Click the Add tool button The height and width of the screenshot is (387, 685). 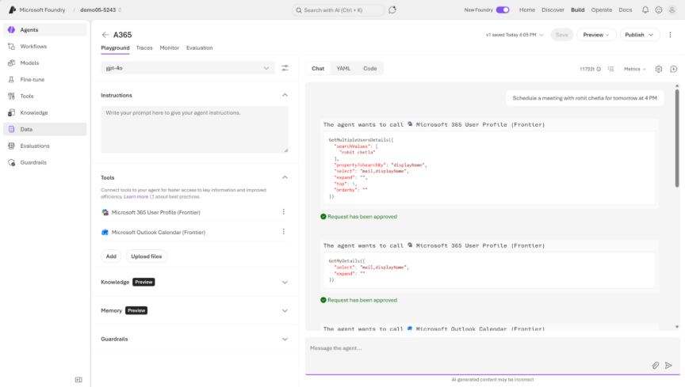point(112,256)
